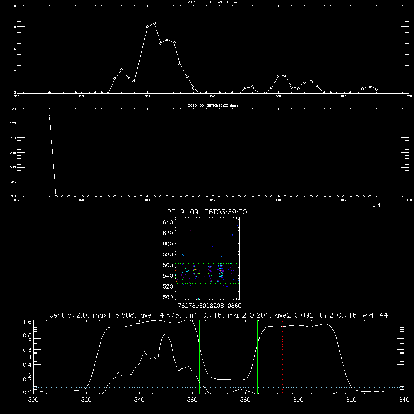
Task: Click the peak of the inner curve at 550
Action: (x=166, y=334)
